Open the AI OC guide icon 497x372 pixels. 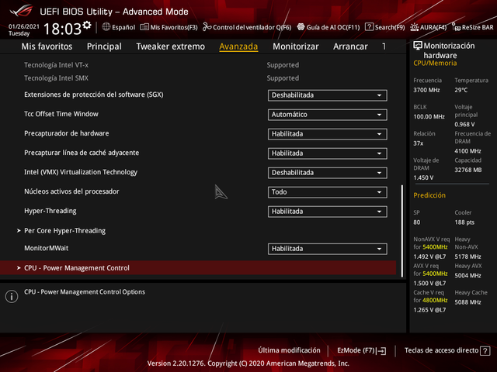[x=301, y=27]
